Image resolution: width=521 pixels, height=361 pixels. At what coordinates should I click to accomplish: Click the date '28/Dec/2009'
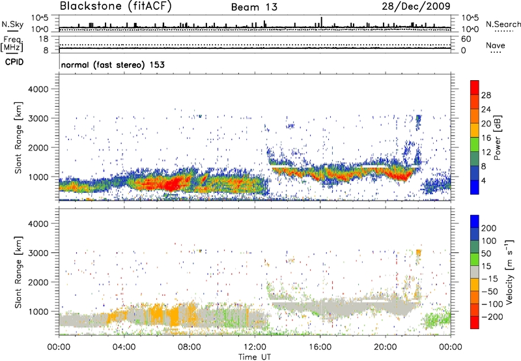coord(416,6)
